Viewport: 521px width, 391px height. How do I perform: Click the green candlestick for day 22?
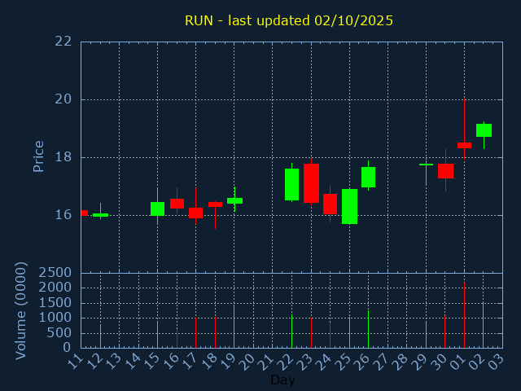coord(291,184)
